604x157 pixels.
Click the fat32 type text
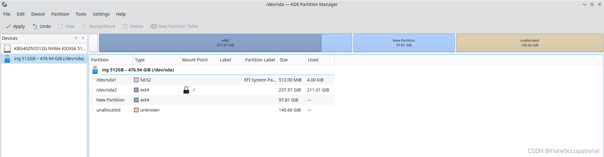coord(146,80)
